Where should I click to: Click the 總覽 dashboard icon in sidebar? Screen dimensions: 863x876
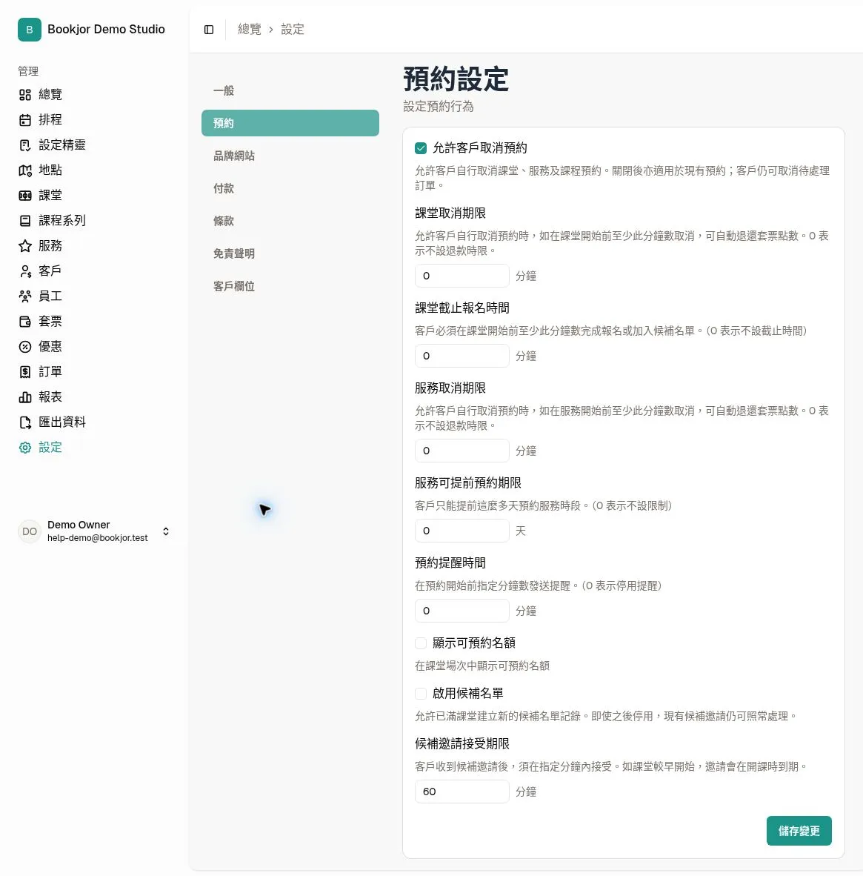25,94
